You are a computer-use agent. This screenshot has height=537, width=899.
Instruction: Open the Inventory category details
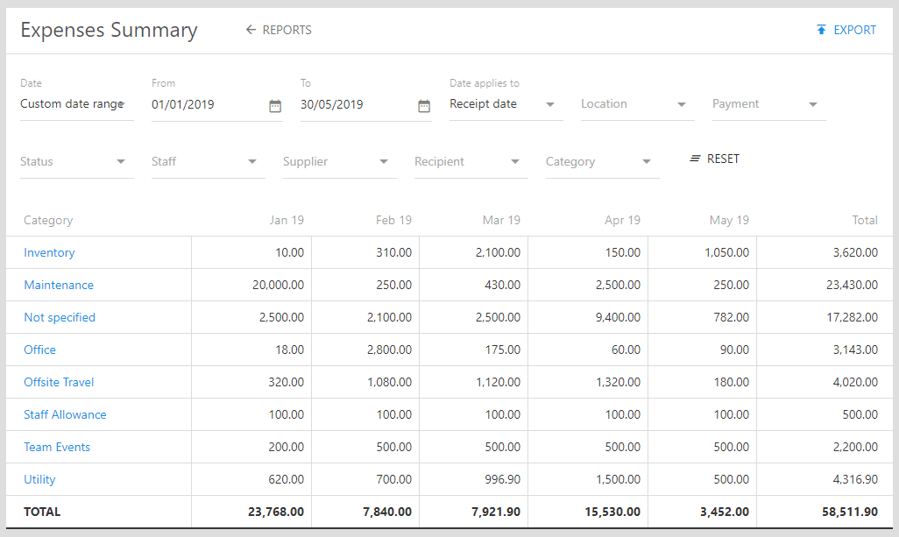49,252
